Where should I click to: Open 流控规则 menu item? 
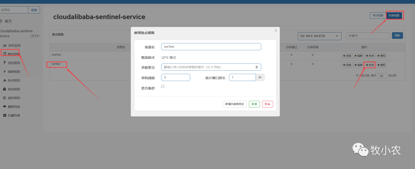14,63
